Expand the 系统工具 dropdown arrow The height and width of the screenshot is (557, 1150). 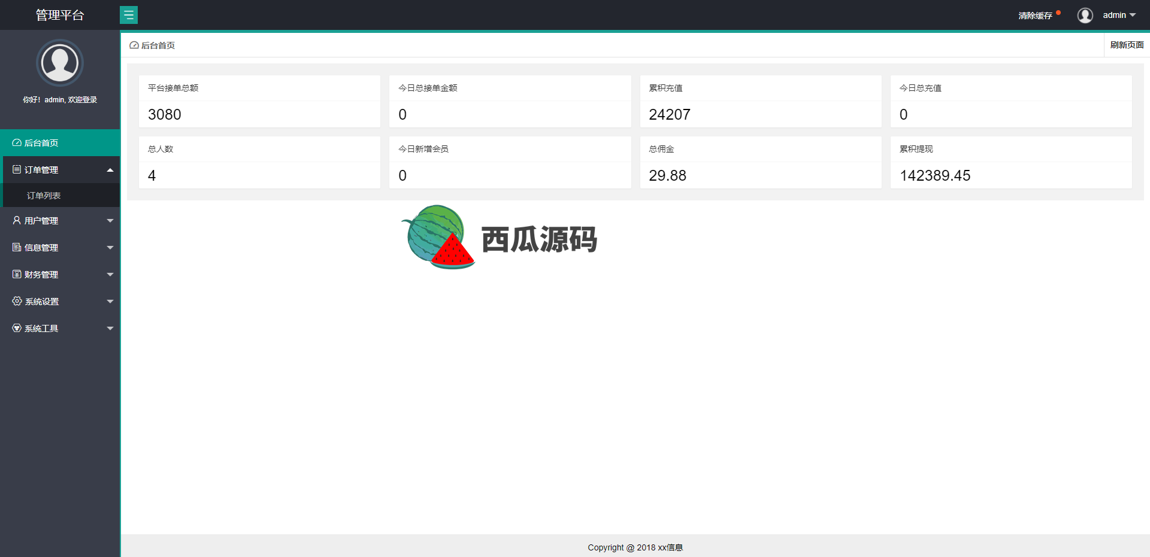coord(110,328)
